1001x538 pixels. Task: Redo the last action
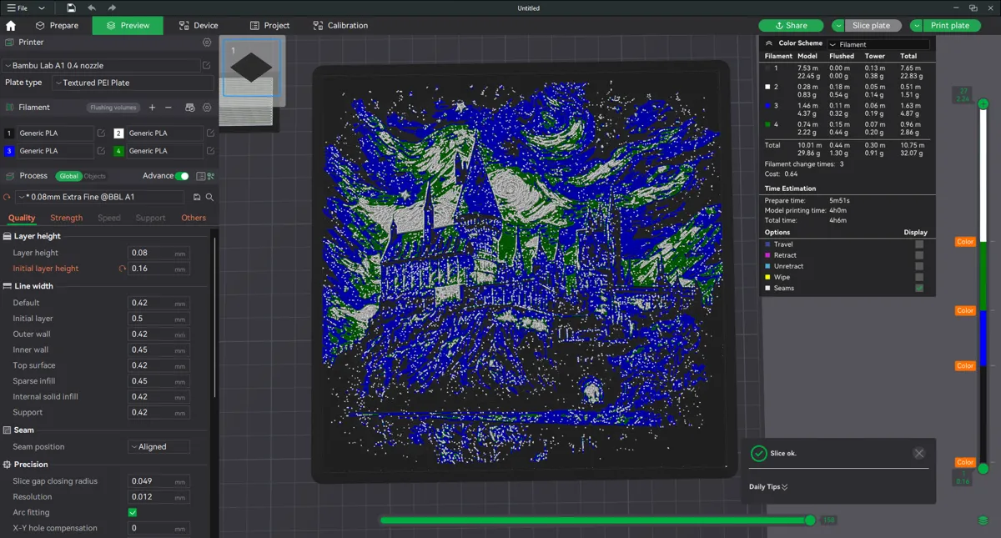112,8
